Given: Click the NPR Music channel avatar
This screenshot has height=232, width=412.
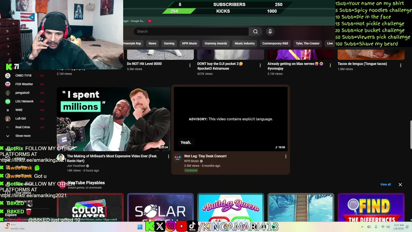Looking at the screenshot, I should click(178, 158).
